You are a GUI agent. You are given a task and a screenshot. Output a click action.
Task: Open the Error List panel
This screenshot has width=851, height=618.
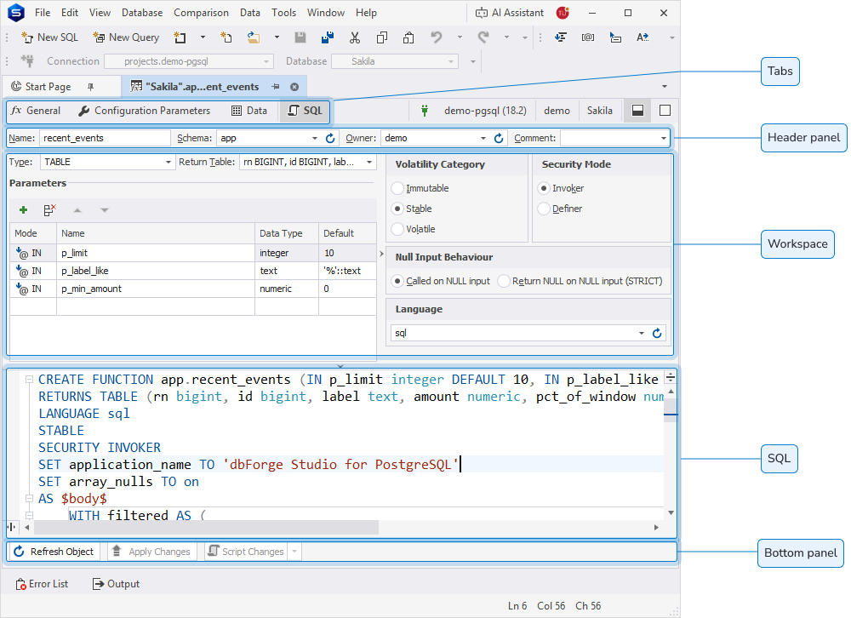pos(43,584)
